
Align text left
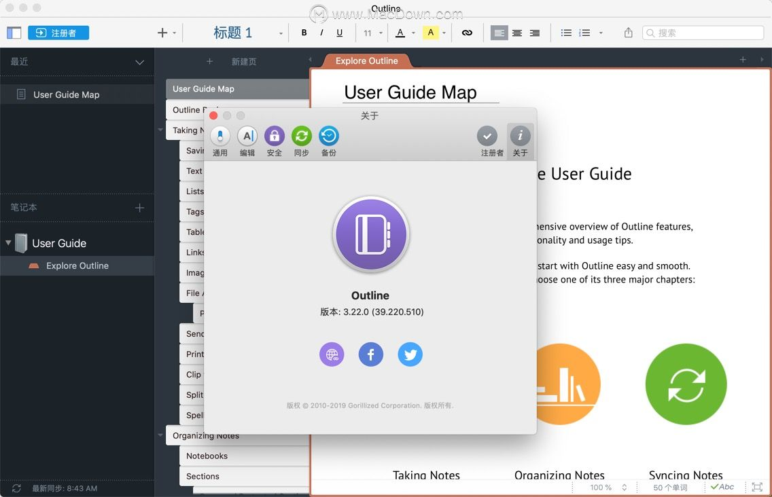pyautogui.click(x=499, y=33)
